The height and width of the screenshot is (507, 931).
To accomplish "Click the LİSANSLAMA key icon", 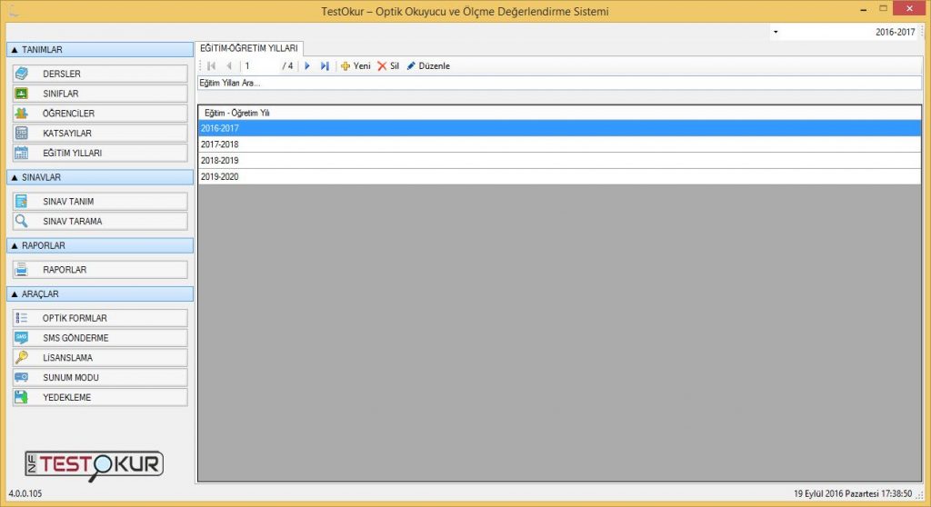I will 22,357.
